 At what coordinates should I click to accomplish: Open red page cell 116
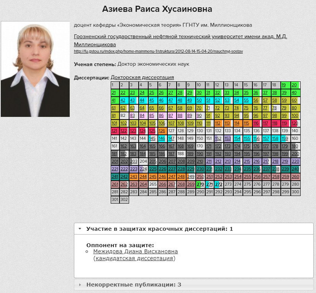click(257, 123)
